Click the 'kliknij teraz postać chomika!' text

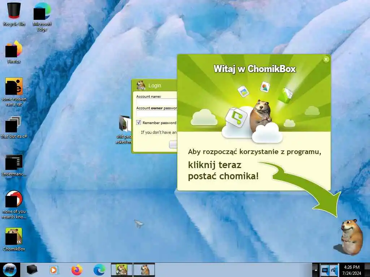pyautogui.click(x=223, y=171)
